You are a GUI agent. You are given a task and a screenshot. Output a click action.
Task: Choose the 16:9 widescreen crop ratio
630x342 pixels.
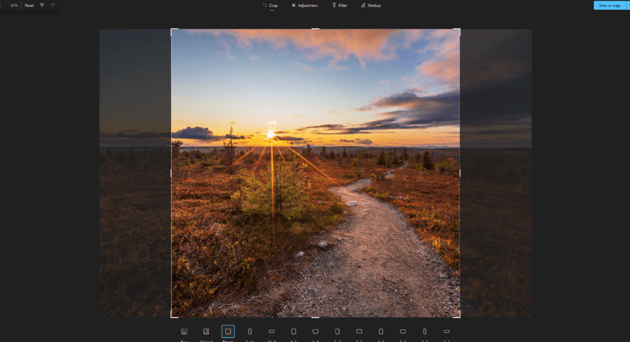[271, 332]
